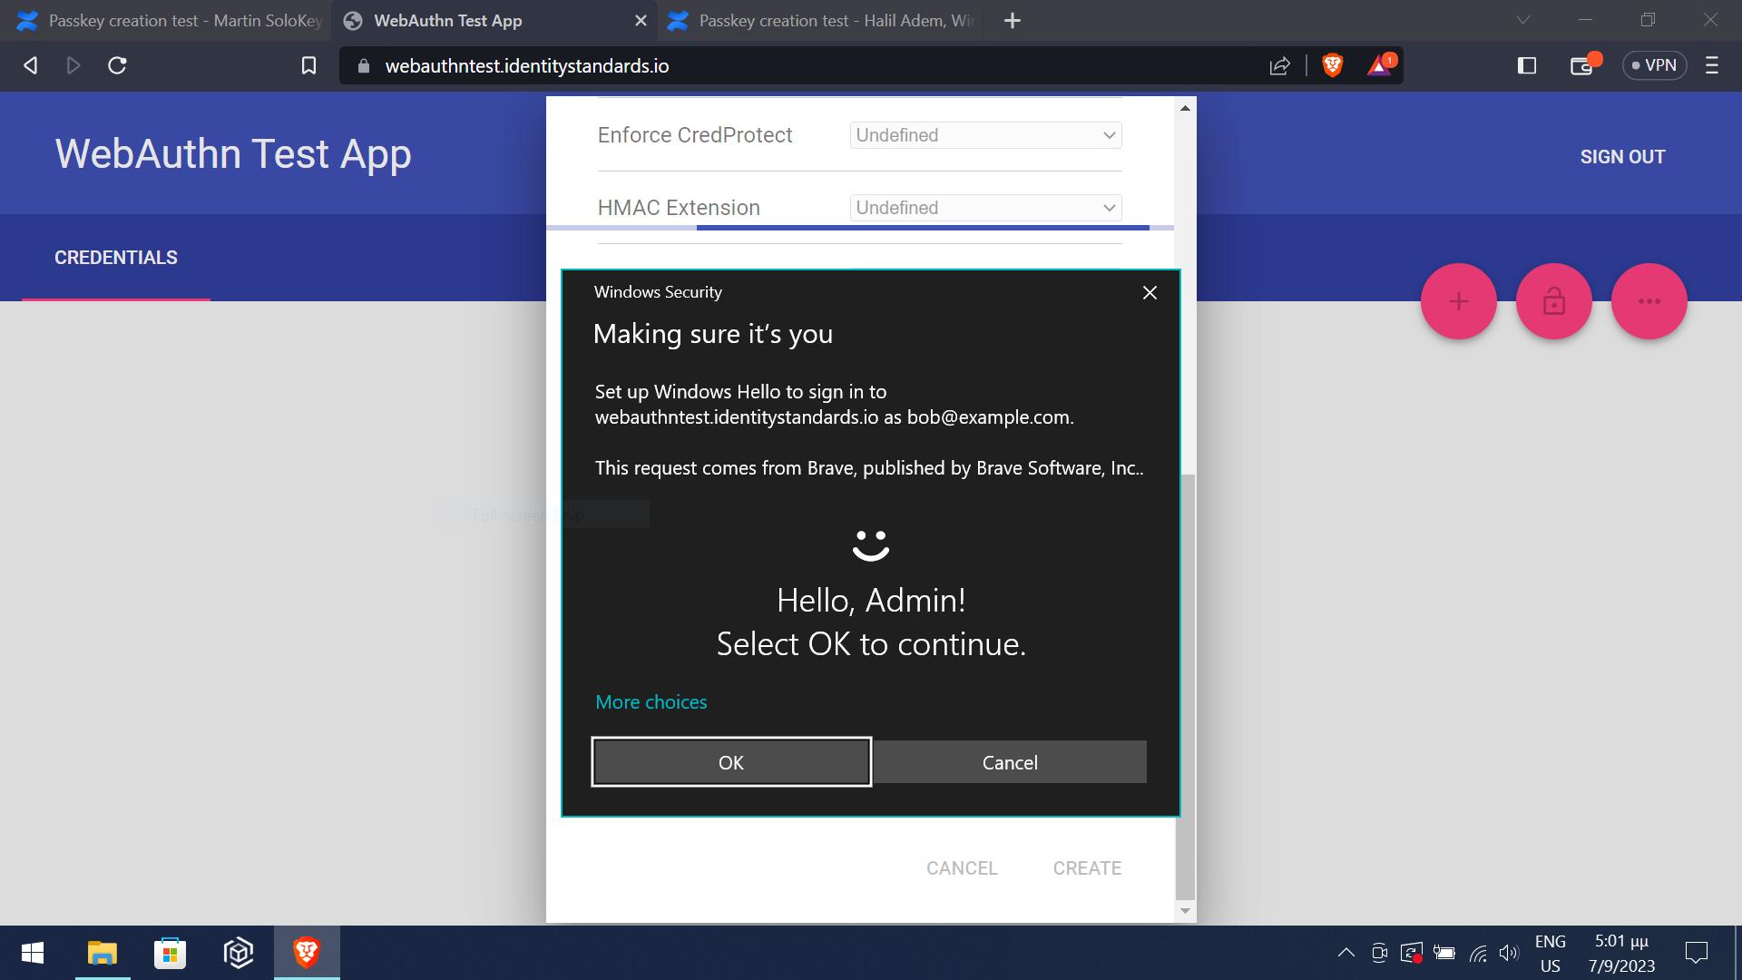Click the form scrollbar up arrow
The height and width of the screenshot is (980, 1742).
1185,108
